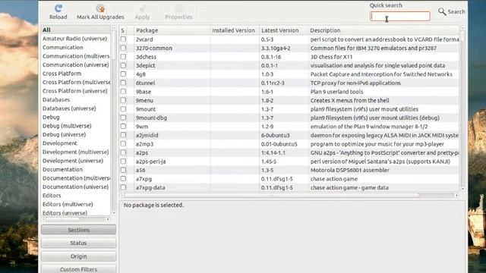Viewport: 486px width, 273px height.
Task: Select the Editors section
Action: coord(52,196)
